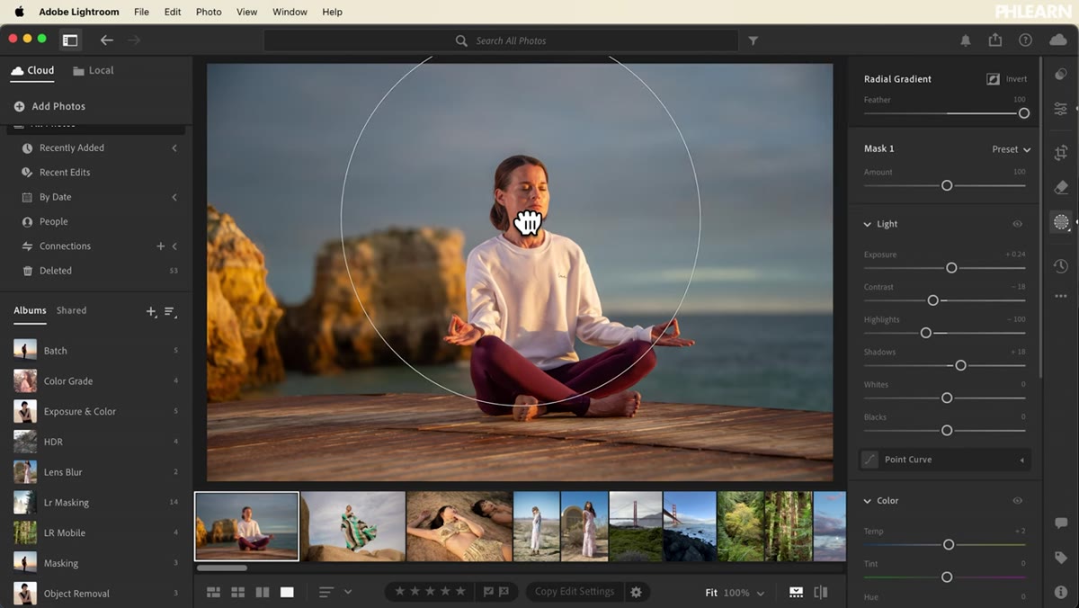
Task: Expand By Date list
Action: [x=174, y=197]
